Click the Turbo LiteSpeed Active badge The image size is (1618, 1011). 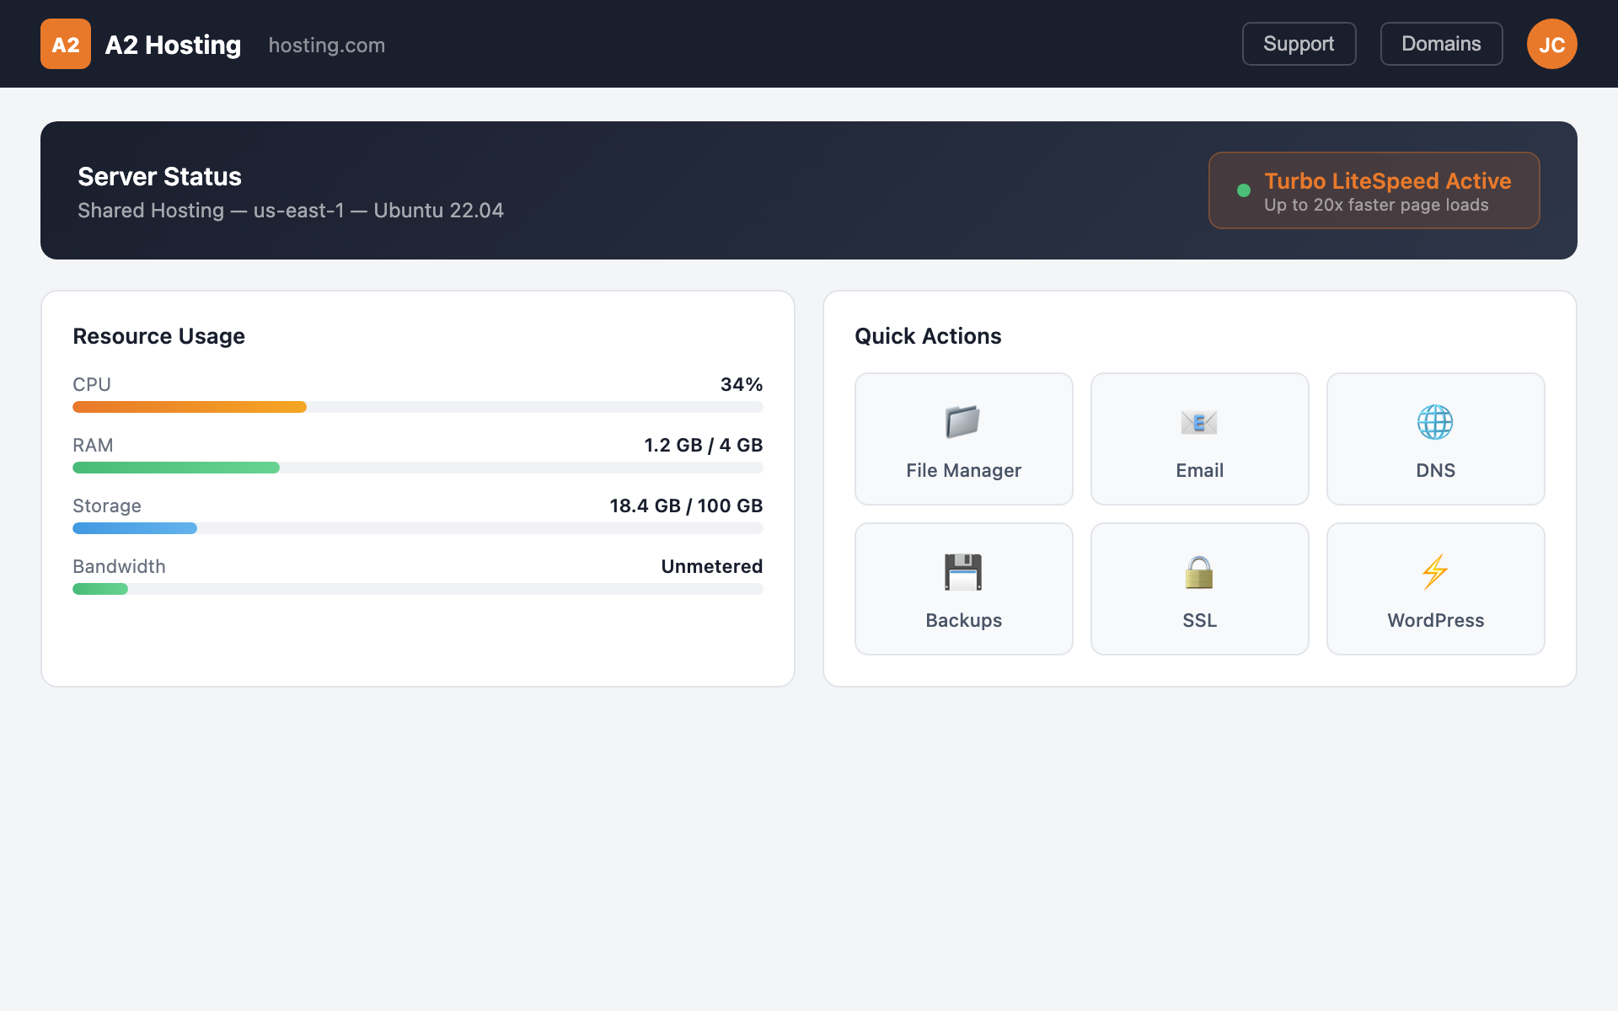1374,190
